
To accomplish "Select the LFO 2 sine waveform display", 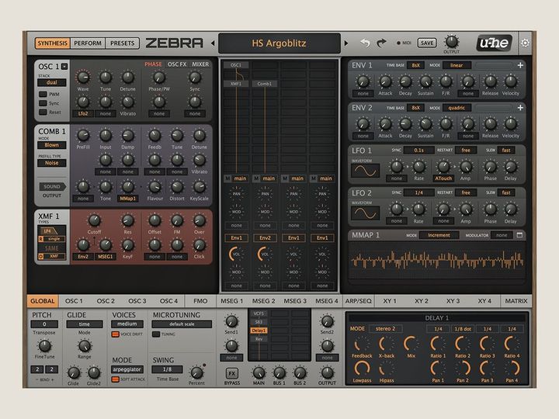I will pyautogui.click(x=365, y=213).
